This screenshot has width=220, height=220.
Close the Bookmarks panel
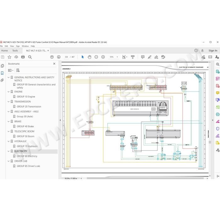click(x=54, y=64)
